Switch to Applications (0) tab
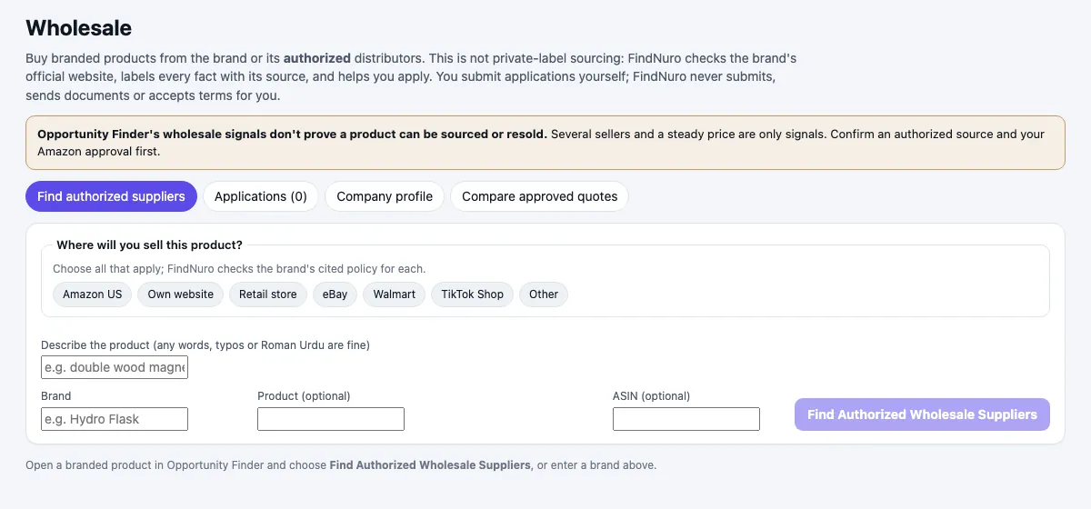 point(261,196)
